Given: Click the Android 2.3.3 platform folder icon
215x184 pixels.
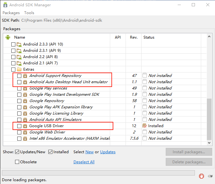Looking at the screenshot, I should point(19,44).
